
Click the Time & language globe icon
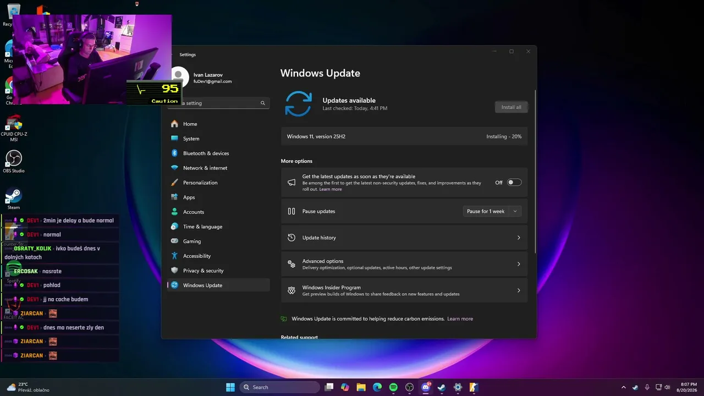pos(174,227)
